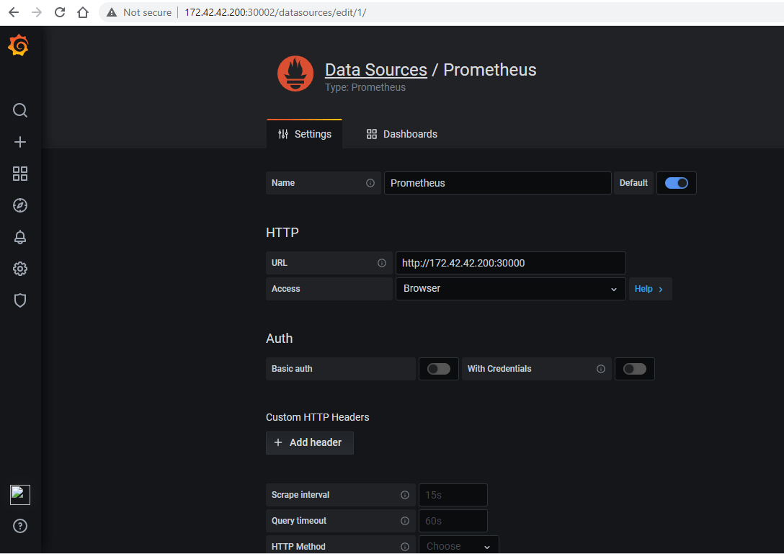Switch to the Settings tab
Screen dimensions: 784x554
(x=305, y=134)
